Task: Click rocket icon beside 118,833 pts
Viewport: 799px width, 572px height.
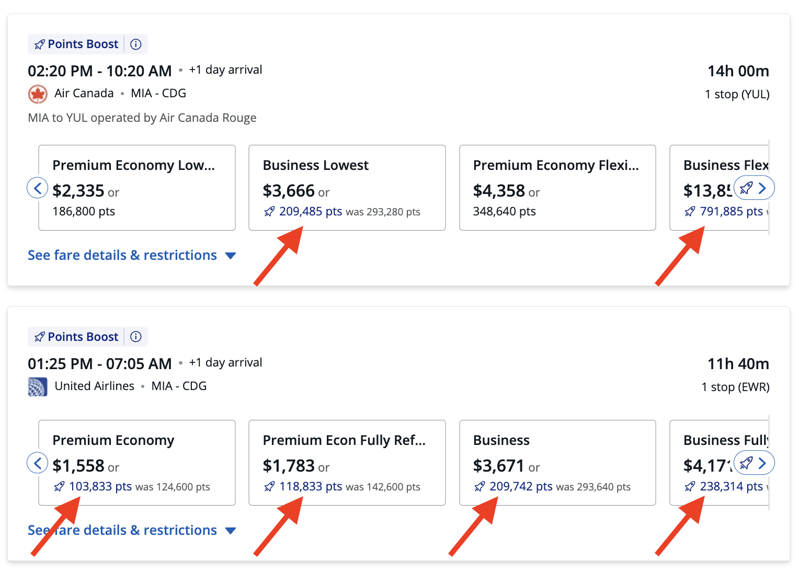Action: click(269, 487)
